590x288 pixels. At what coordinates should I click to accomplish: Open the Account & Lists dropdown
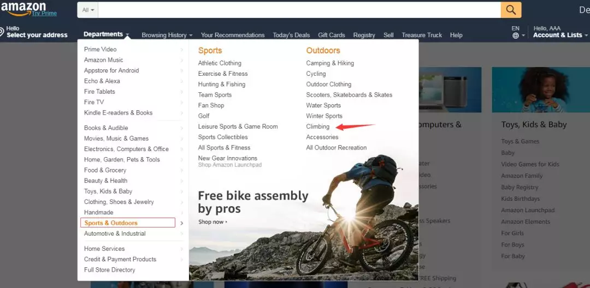click(560, 35)
